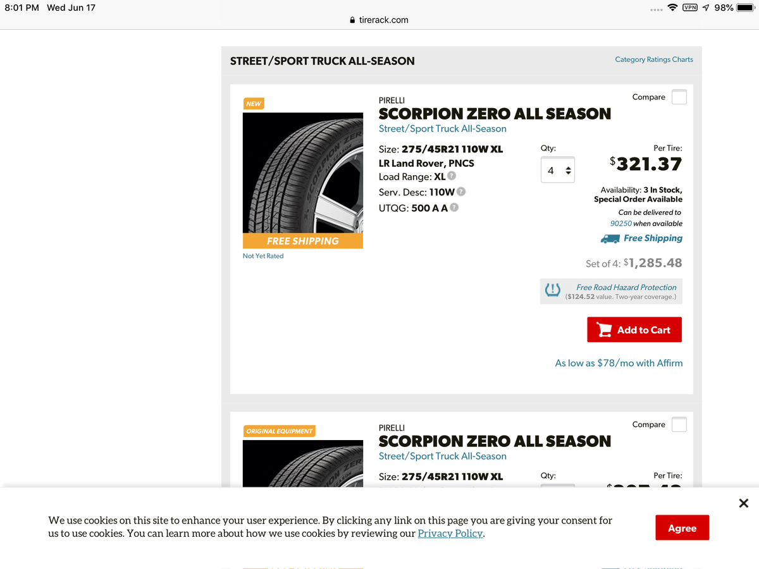Screen dimensions: 759x569
Task: Open Qty selector showing 4
Action: point(558,170)
